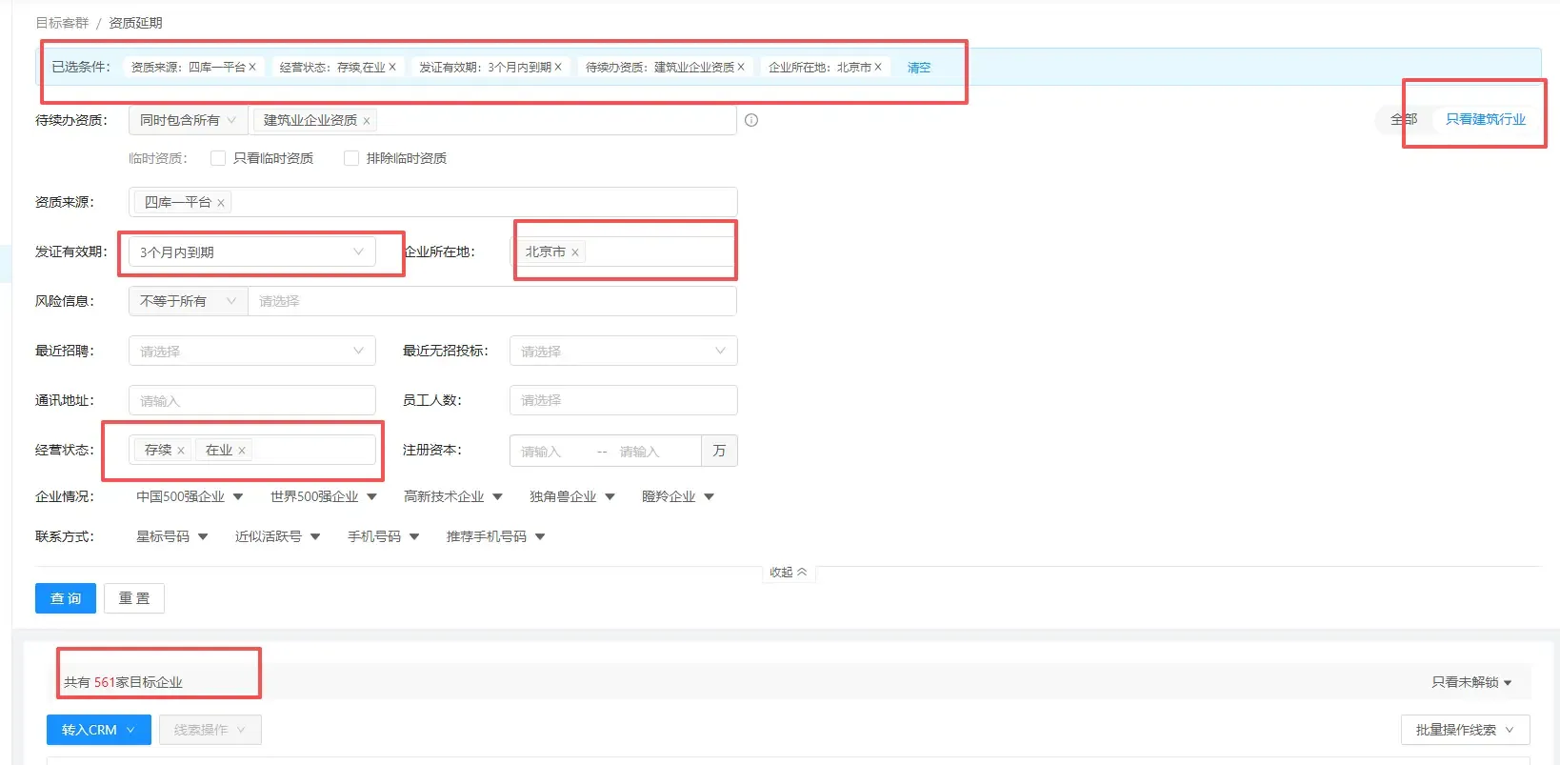
Task: Open 最近无招投标 dropdown
Action: 624,351
